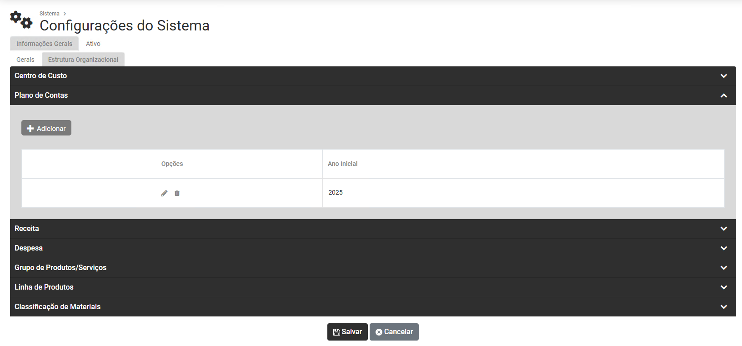Collapse Plano de Contas chevron
742x346 pixels.
point(724,95)
